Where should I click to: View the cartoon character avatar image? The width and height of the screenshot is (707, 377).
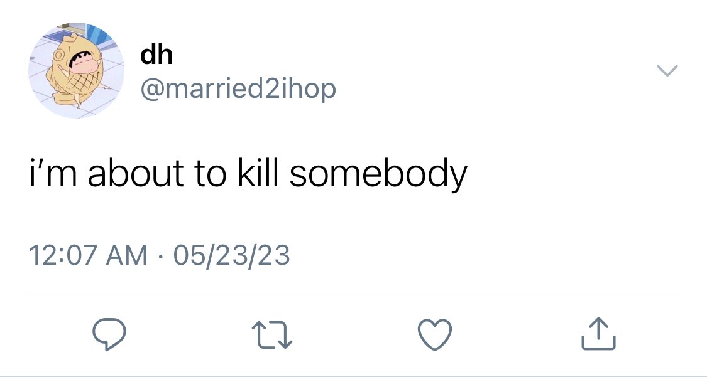(76, 71)
